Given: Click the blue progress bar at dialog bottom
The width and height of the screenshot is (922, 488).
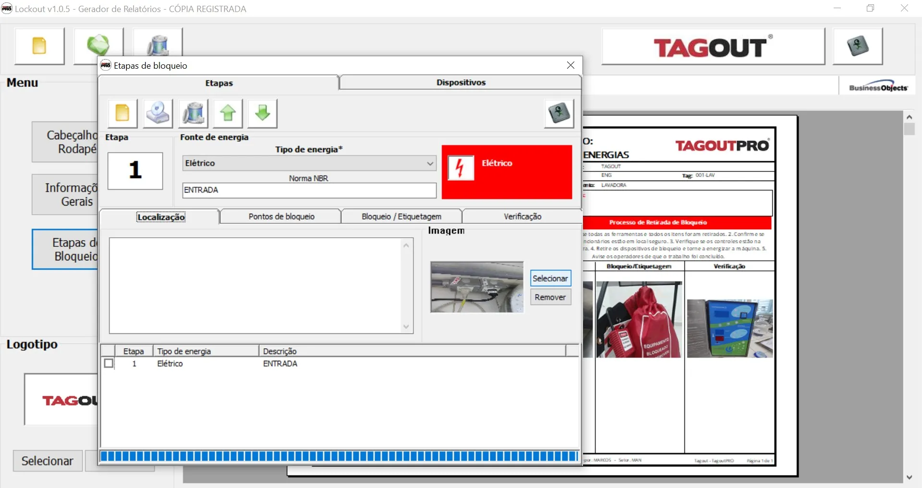Looking at the screenshot, I should tap(339, 456).
